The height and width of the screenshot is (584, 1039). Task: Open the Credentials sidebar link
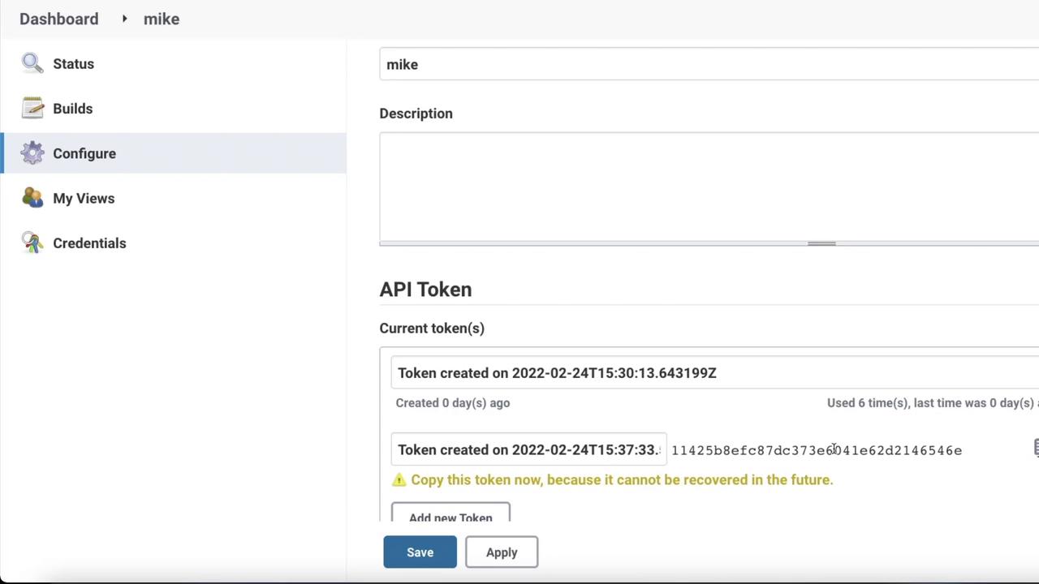(x=89, y=243)
